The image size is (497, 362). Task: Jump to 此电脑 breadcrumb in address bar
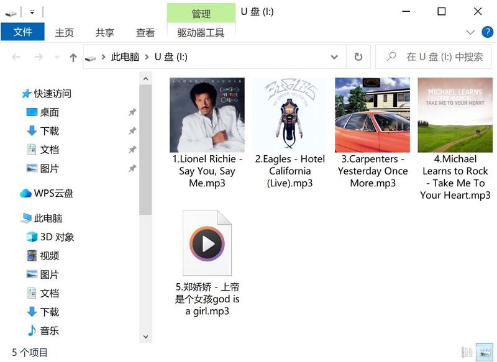coord(125,57)
